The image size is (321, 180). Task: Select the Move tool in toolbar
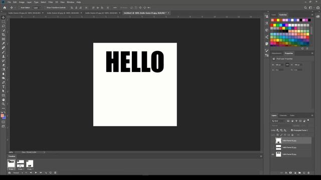pos(4,17)
